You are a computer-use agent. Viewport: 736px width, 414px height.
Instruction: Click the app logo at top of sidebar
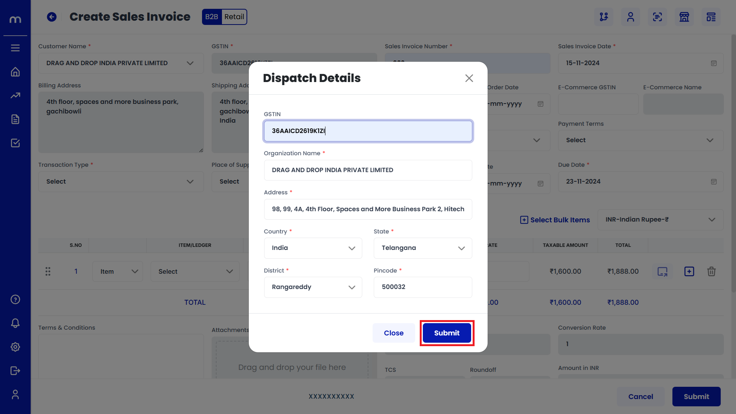(15, 19)
